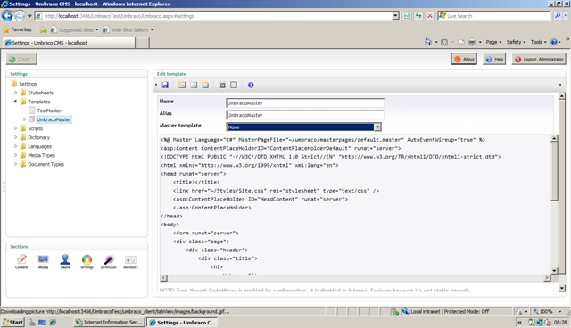Expand the Dictionary tree node
The height and width of the screenshot is (328, 571).
16,137
